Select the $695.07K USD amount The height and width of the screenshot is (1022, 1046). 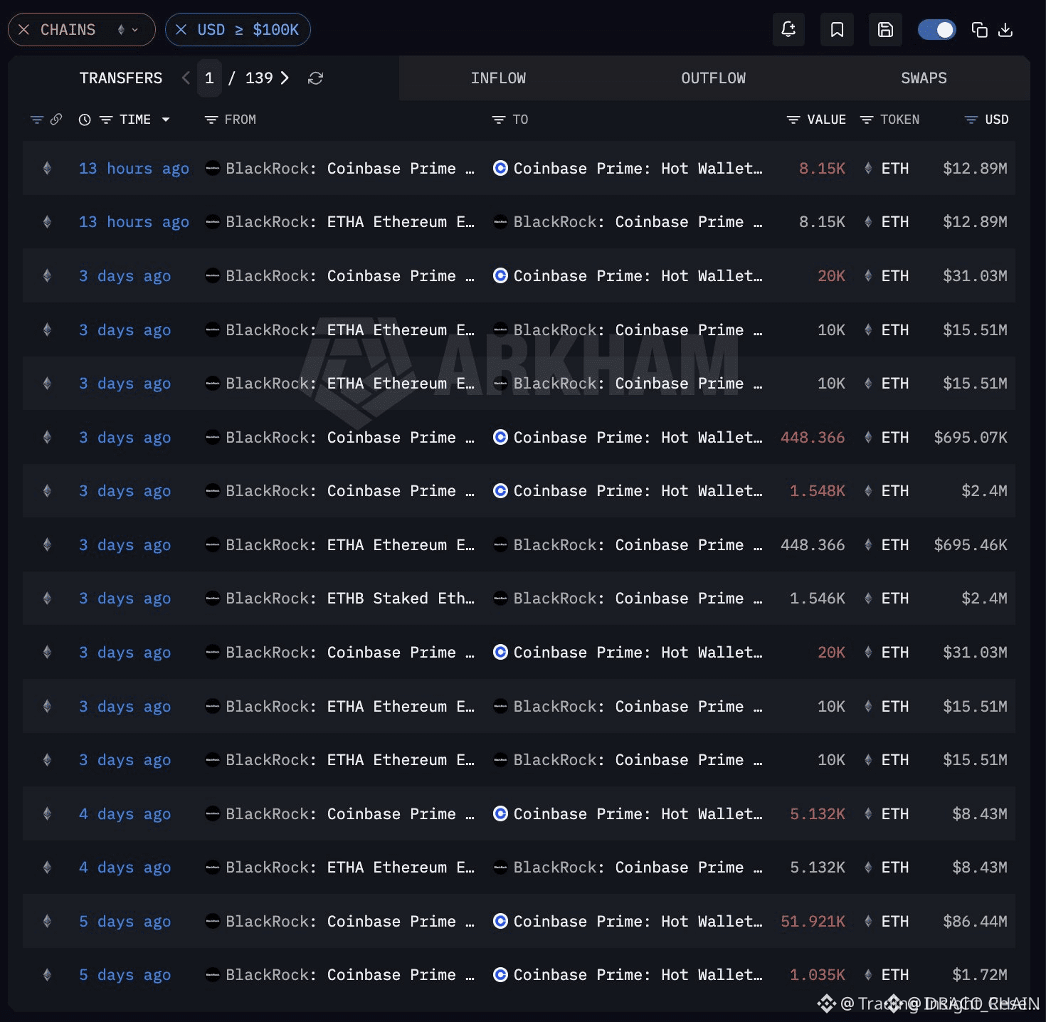(971, 438)
